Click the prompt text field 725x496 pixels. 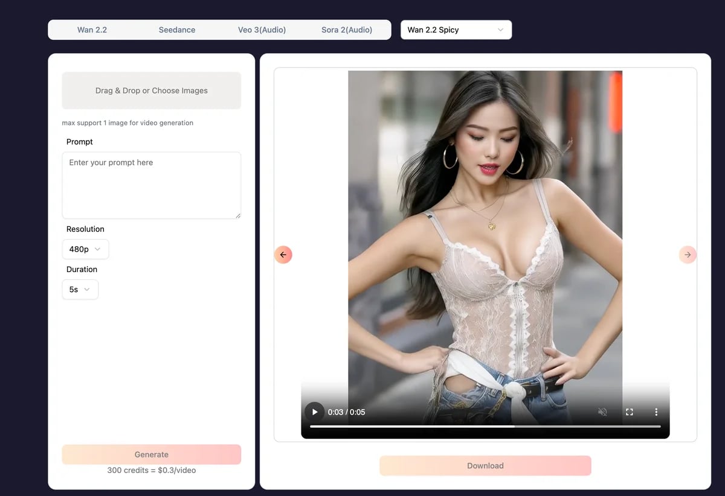[151, 185]
